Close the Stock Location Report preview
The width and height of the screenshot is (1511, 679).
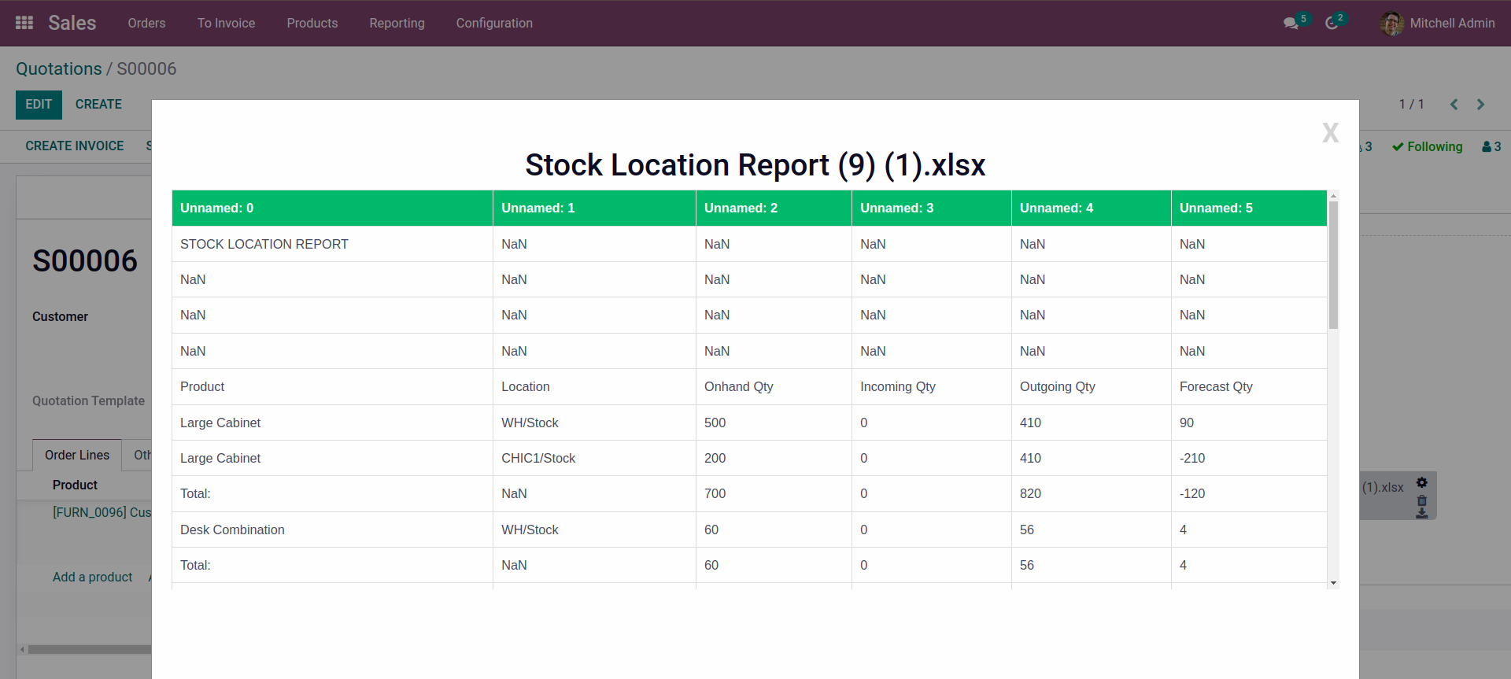[x=1330, y=132]
